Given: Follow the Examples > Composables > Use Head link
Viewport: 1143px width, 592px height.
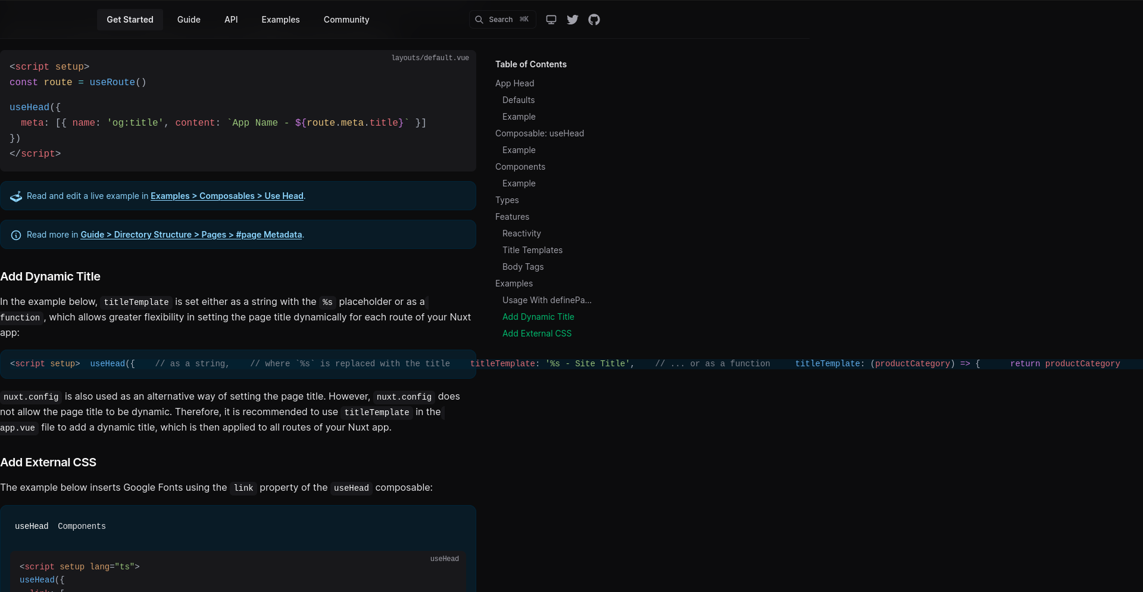Looking at the screenshot, I should click(x=227, y=195).
